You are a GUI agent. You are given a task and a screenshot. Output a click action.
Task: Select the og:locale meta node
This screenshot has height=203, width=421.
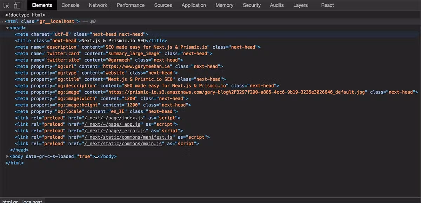coord(96,111)
